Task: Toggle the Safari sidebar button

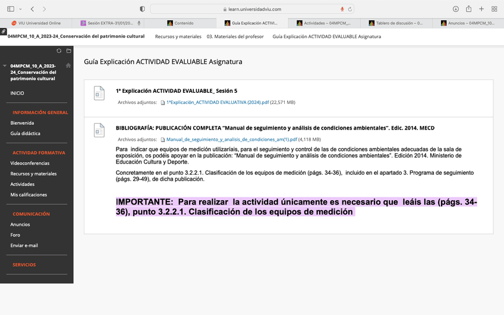Action: coord(11,9)
